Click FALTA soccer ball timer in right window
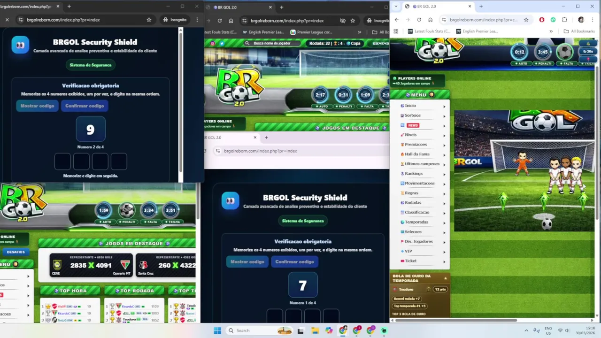This screenshot has width=601, height=338. (565, 52)
